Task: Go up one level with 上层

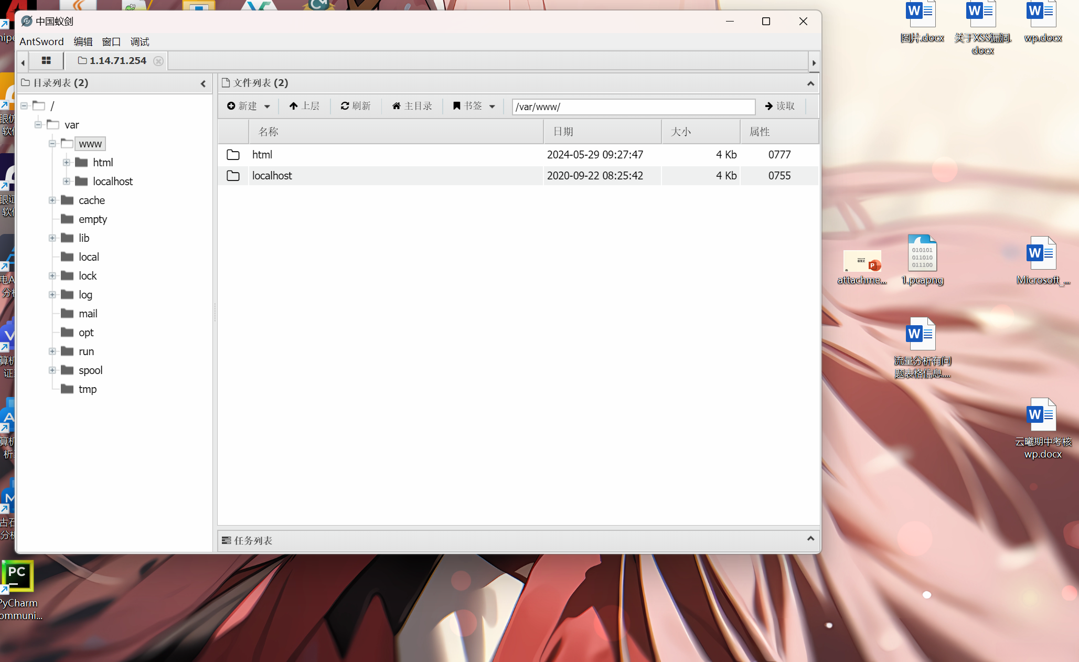Action: point(304,106)
